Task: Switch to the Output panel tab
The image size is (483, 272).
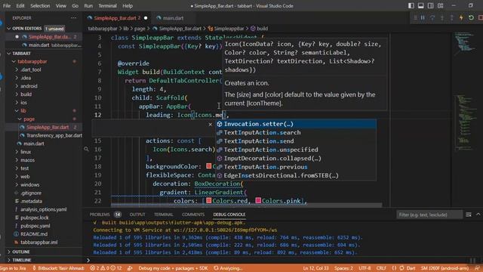Action: point(137,215)
